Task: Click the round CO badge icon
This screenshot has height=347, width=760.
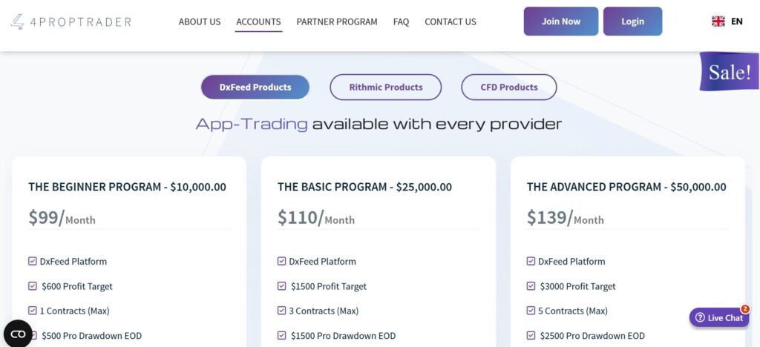Action: click(x=18, y=334)
